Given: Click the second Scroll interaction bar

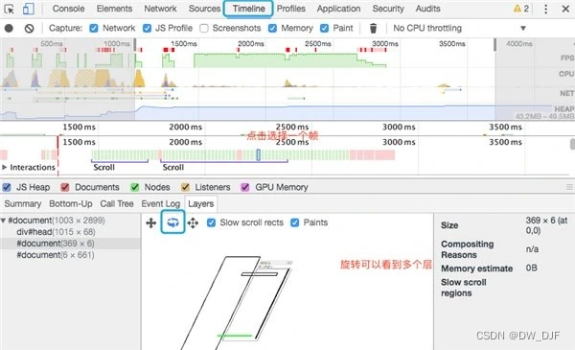Looking at the screenshot, I should point(224,161).
